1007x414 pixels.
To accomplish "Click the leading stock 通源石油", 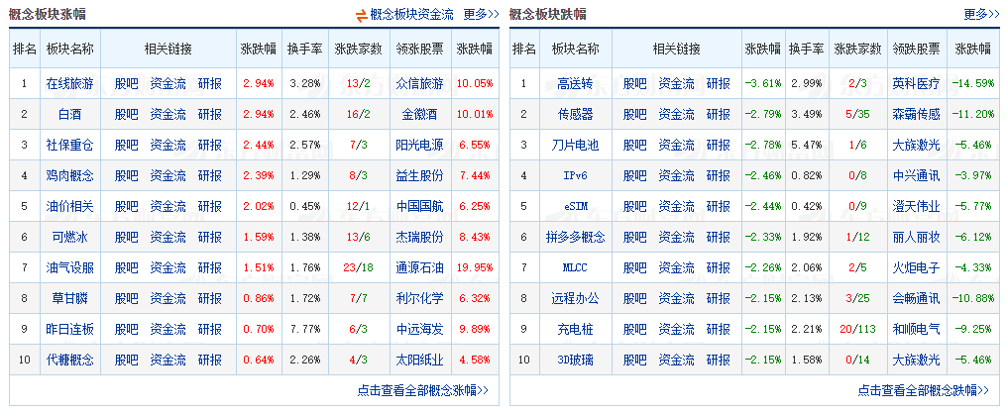I will coord(419,266).
